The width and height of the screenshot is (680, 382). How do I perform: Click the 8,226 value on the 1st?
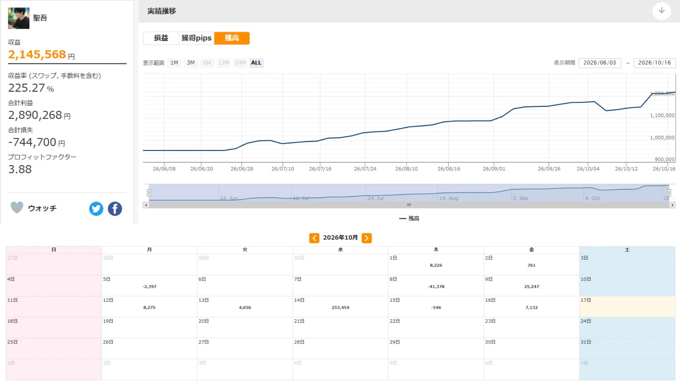pos(436,265)
